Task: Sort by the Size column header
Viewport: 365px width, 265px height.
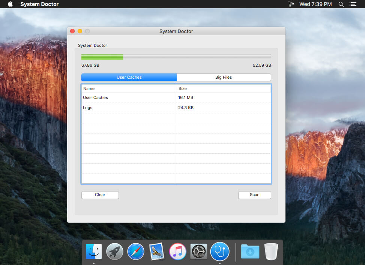Action: [224, 88]
